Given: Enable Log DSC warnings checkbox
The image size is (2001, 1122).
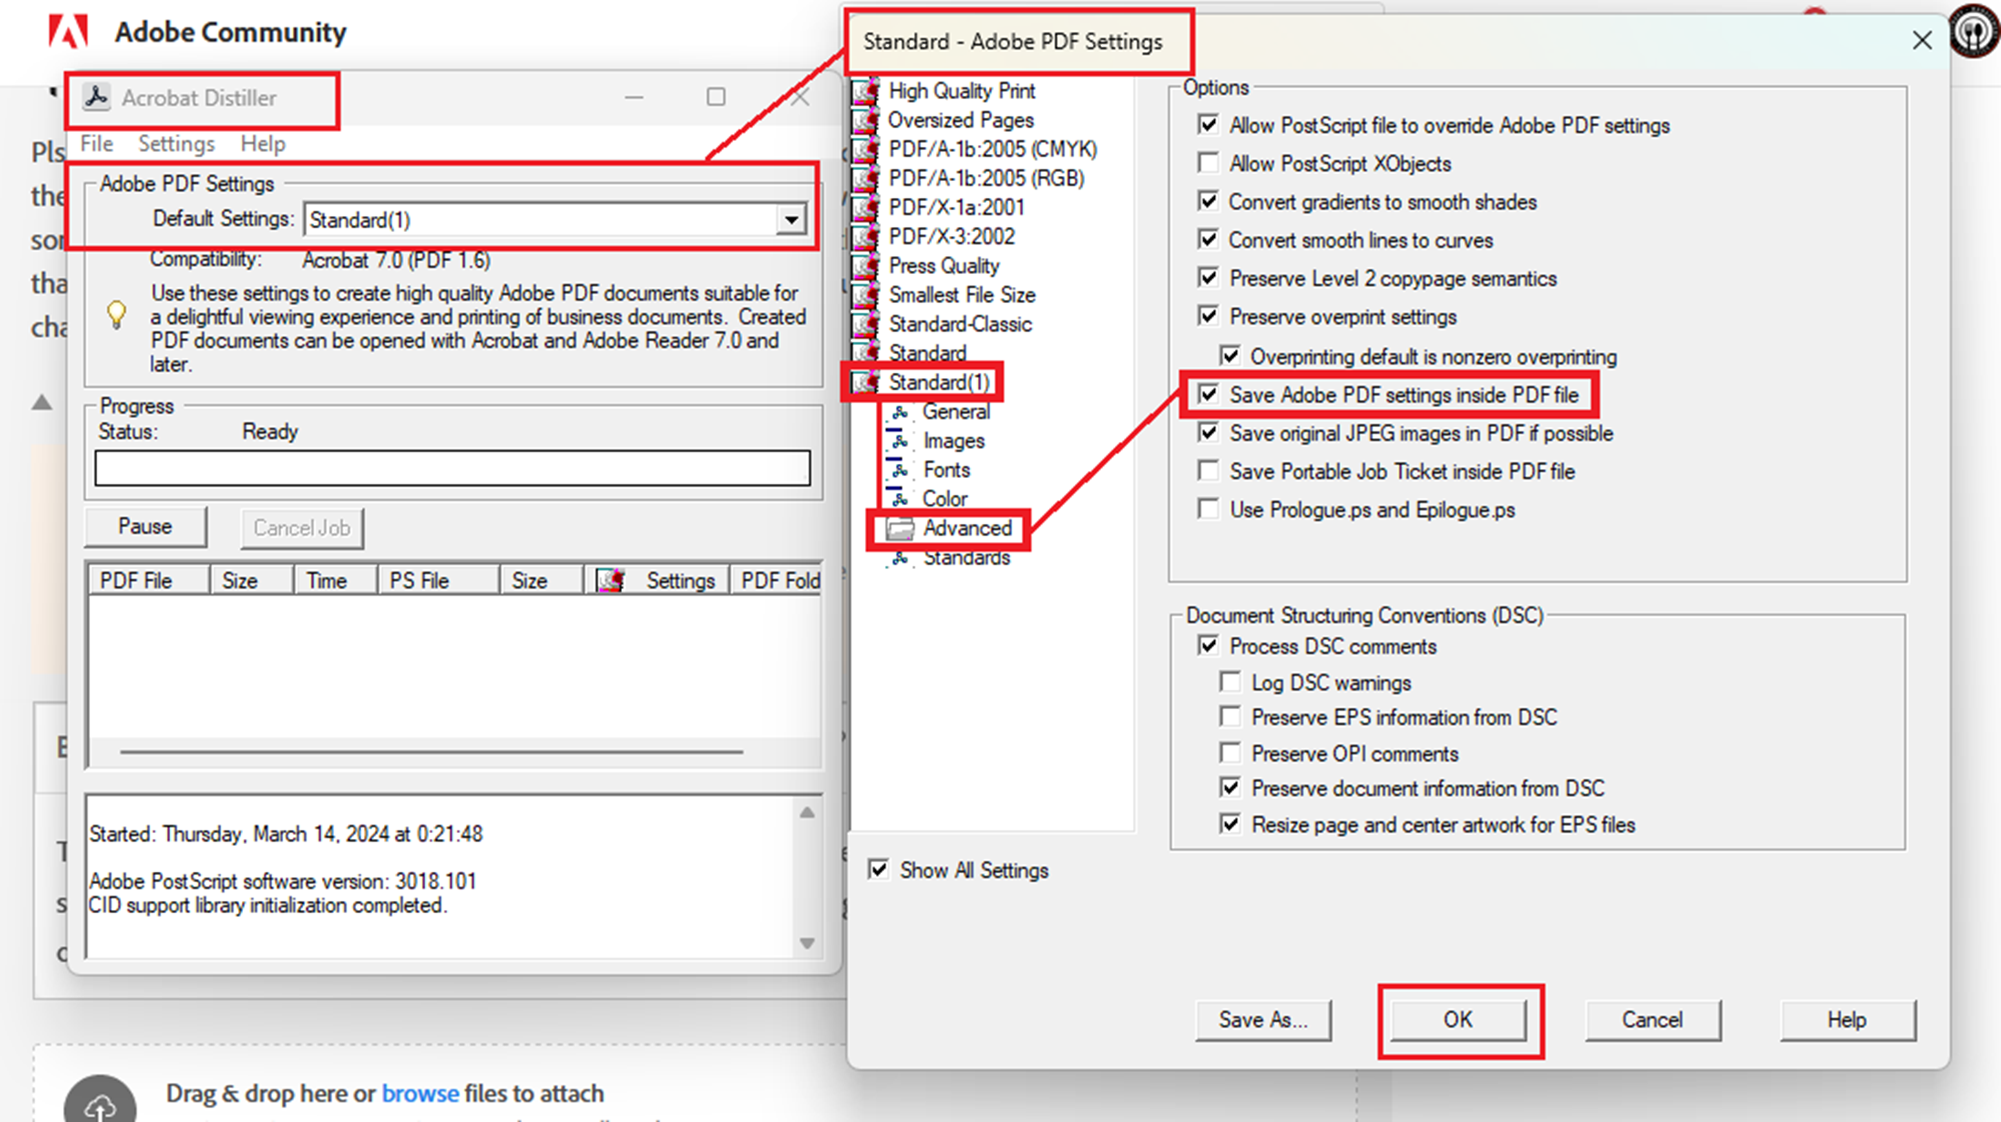Looking at the screenshot, I should (x=1230, y=683).
